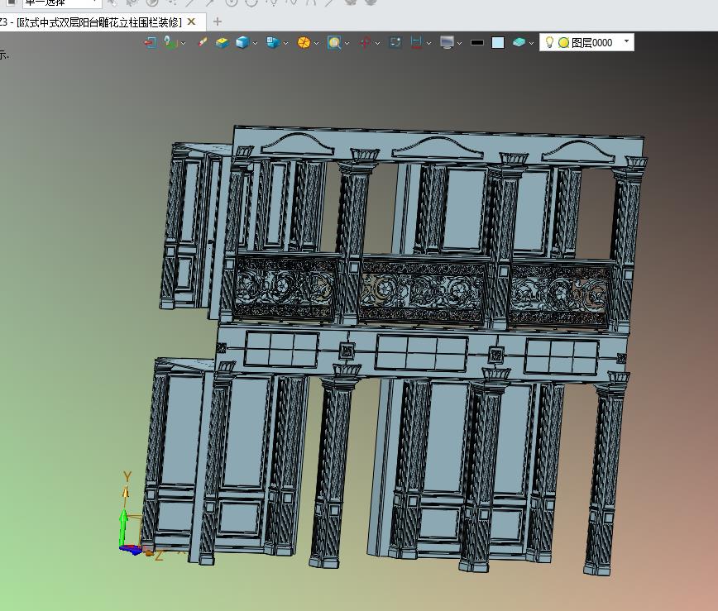
Task: Toggle the dark square capture icon
Action: pyautogui.click(x=395, y=42)
